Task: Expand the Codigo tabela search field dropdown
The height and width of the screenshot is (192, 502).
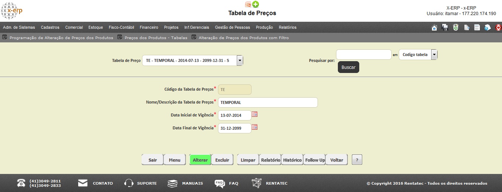Action: click(434, 55)
